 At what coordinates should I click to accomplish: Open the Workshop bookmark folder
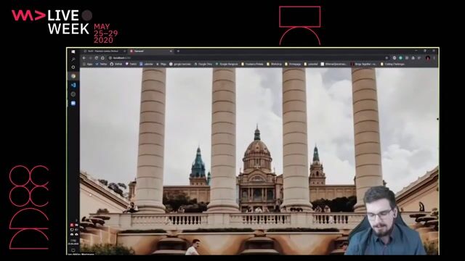(x=274, y=64)
